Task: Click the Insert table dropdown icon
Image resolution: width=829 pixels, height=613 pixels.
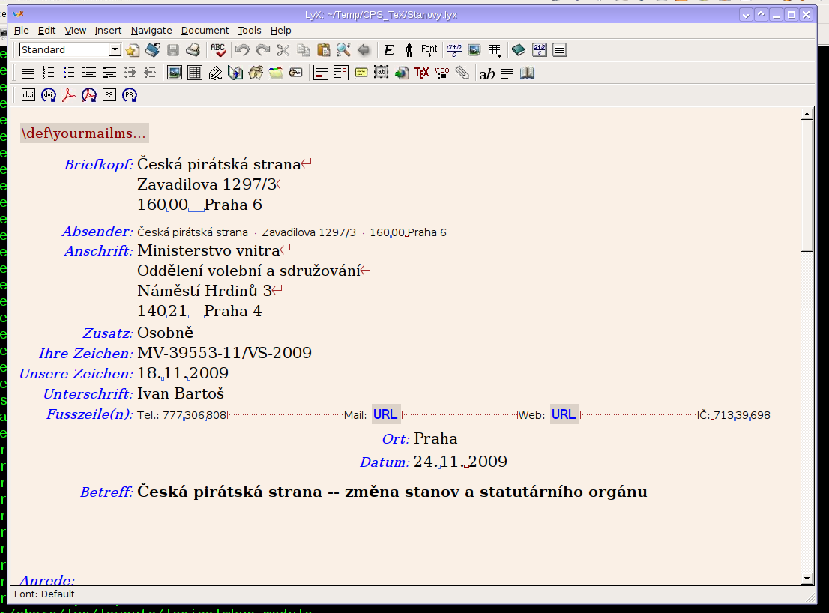Action: coord(495,50)
